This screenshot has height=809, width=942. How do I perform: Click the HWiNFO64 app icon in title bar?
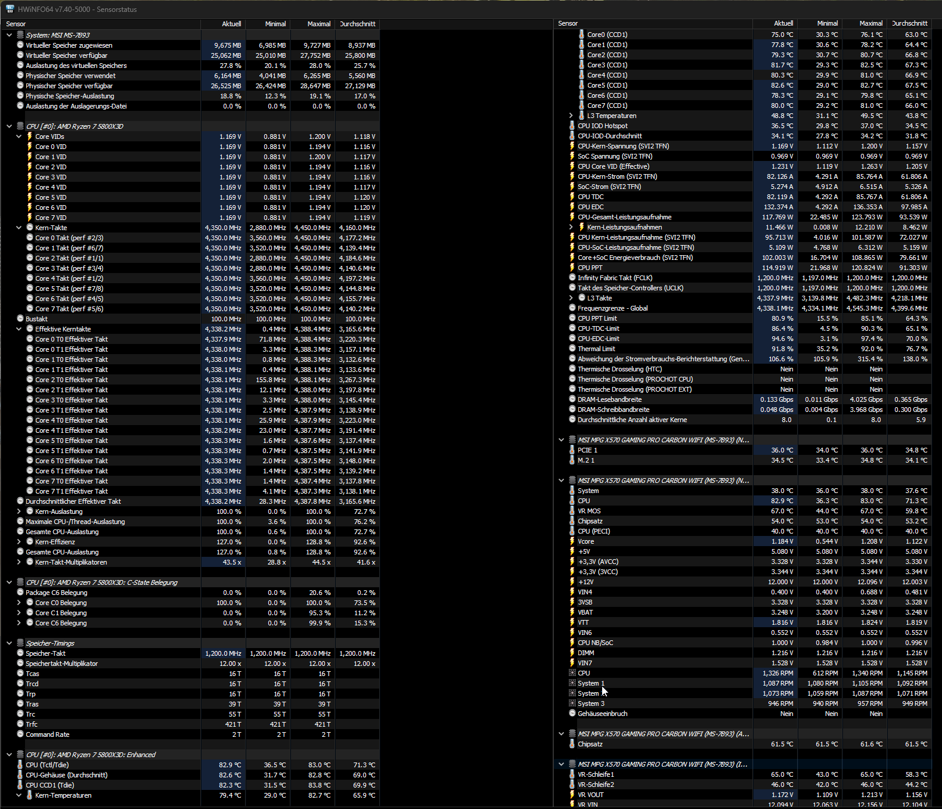(x=10, y=9)
